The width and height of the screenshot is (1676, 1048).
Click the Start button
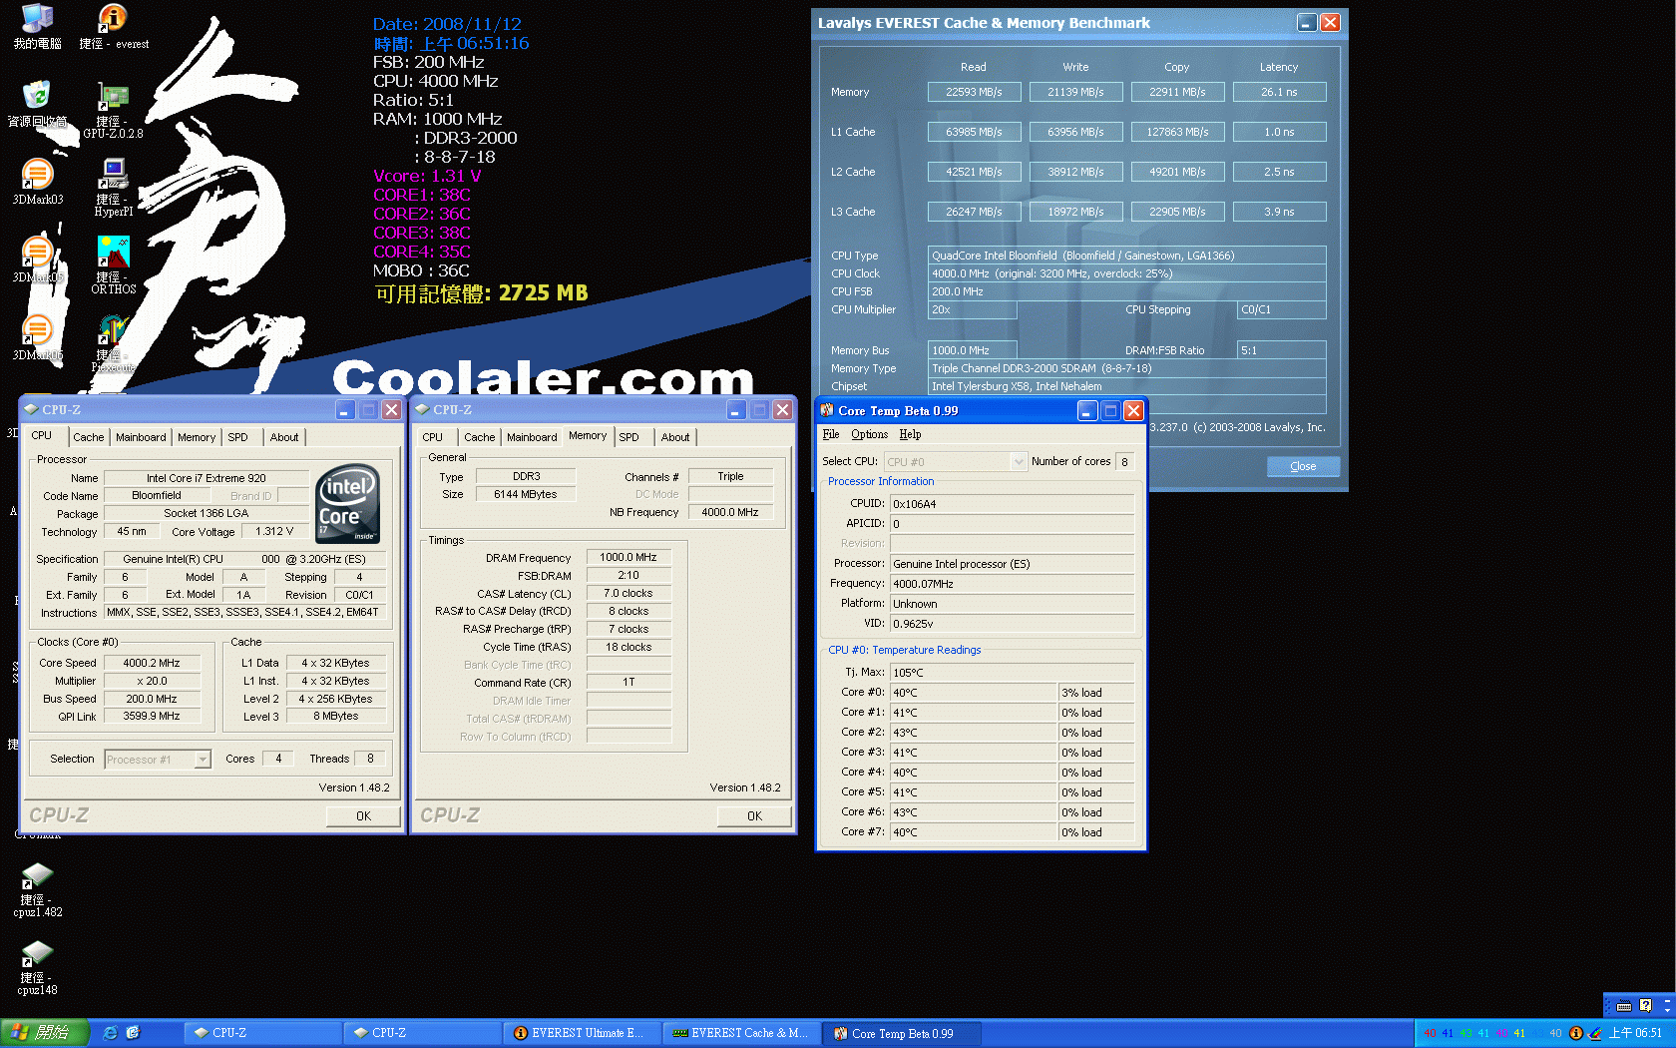(x=45, y=1033)
